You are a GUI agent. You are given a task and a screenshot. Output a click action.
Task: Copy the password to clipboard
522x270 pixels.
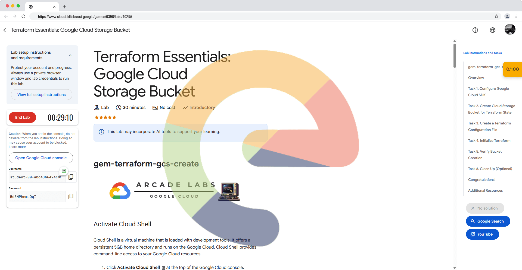tap(71, 197)
